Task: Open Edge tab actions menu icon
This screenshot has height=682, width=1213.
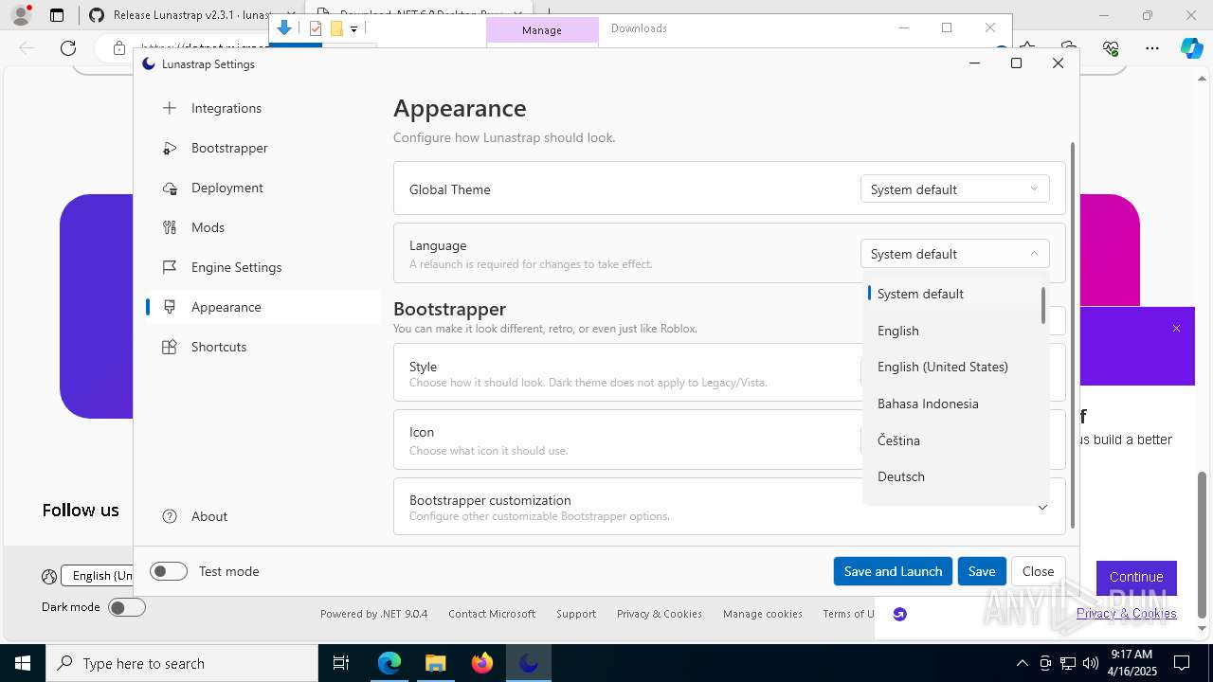Action: [57, 15]
